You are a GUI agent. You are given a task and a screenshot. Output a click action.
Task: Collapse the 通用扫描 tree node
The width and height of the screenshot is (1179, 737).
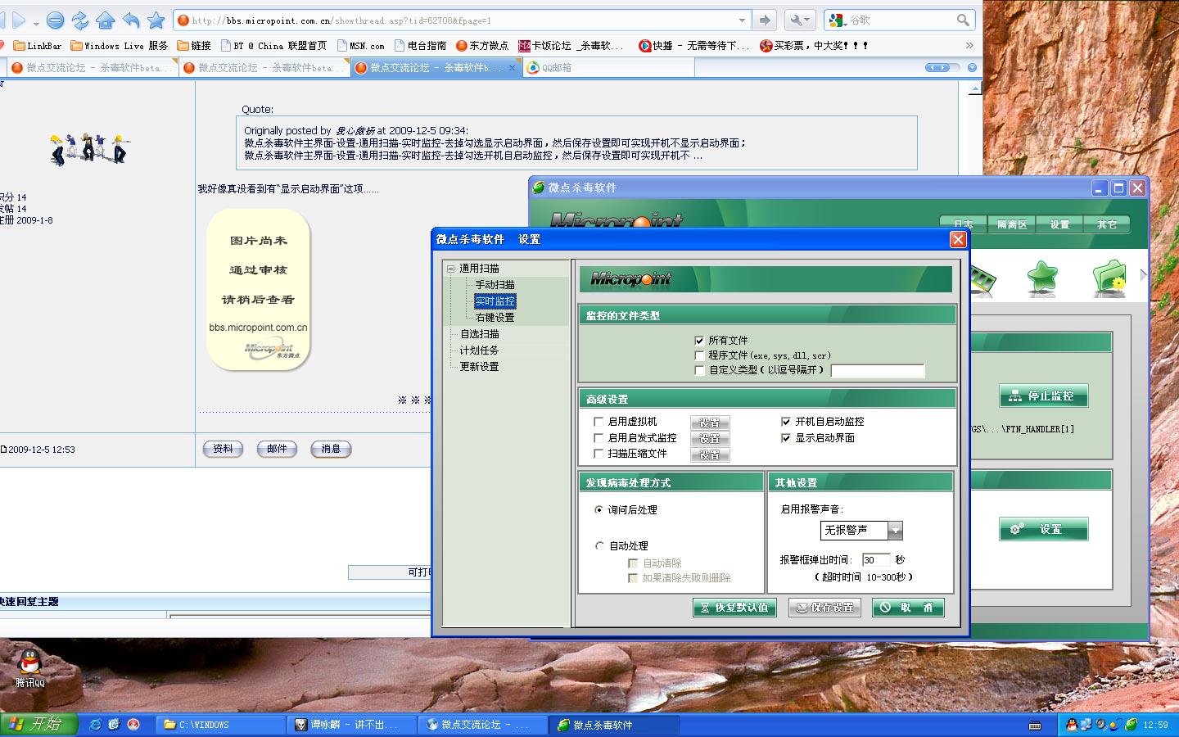[450, 269]
